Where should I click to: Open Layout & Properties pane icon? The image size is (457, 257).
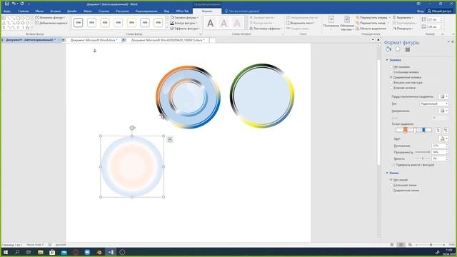(x=408, y=49)
